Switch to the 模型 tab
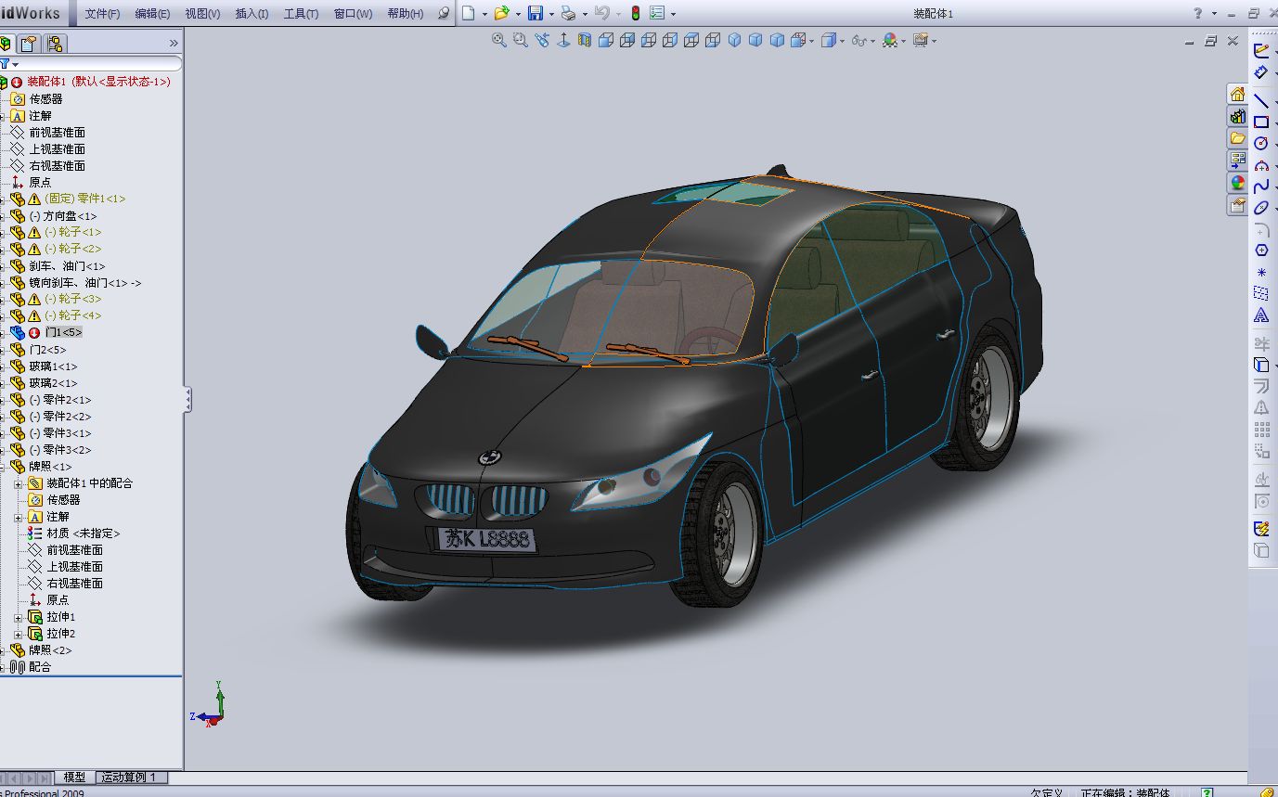The width and height of the screenshot is (1278, 797). tap(74, 778)
